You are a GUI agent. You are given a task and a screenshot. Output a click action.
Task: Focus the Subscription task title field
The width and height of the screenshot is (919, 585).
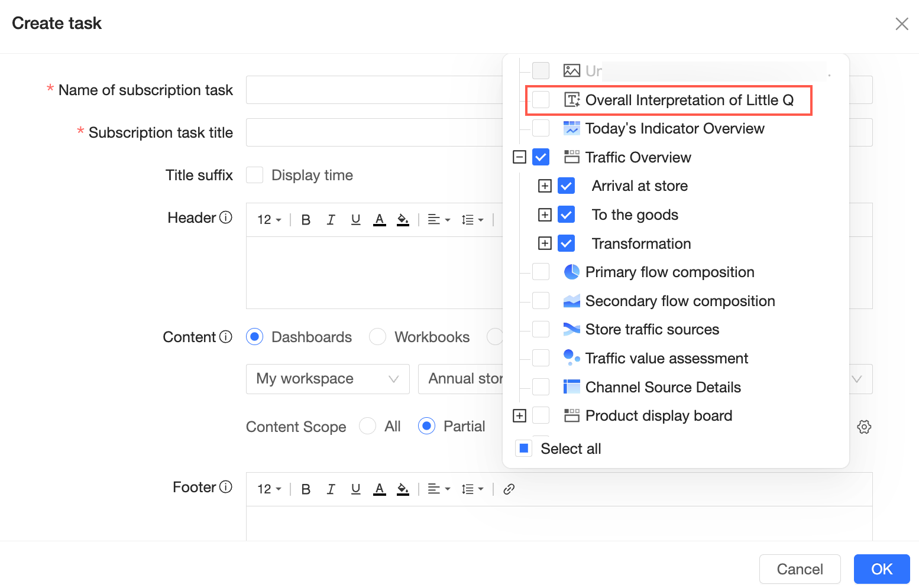coord(559,132)
